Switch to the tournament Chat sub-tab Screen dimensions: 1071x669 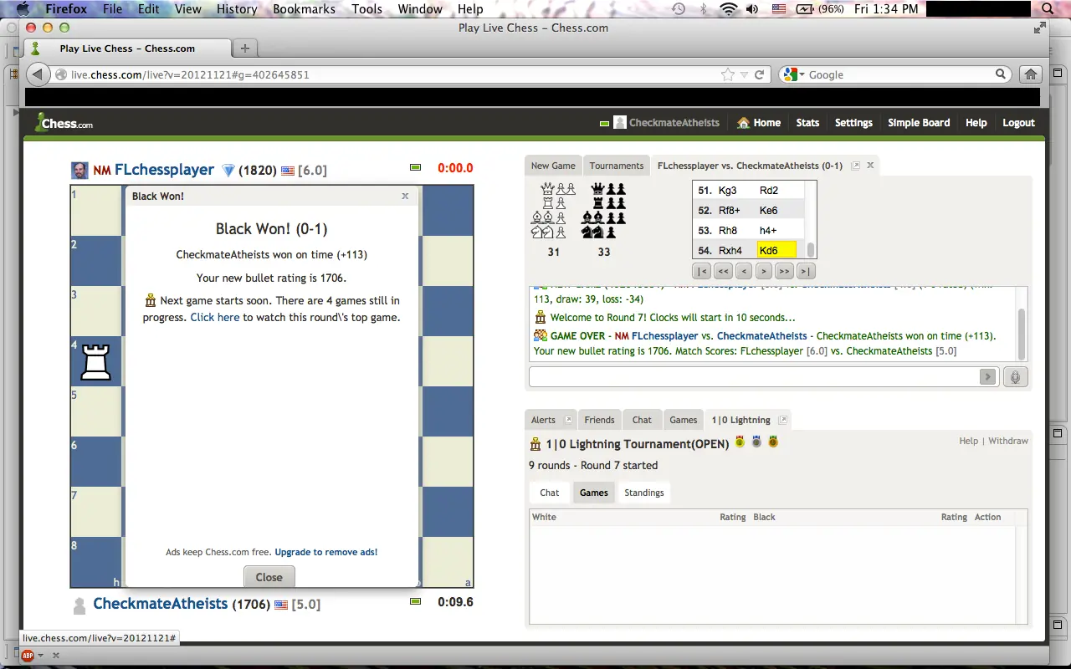[x=550, y=493]
